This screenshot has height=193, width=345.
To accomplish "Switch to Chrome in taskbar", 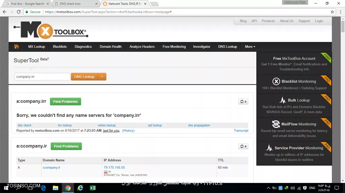I will [68, 188].
